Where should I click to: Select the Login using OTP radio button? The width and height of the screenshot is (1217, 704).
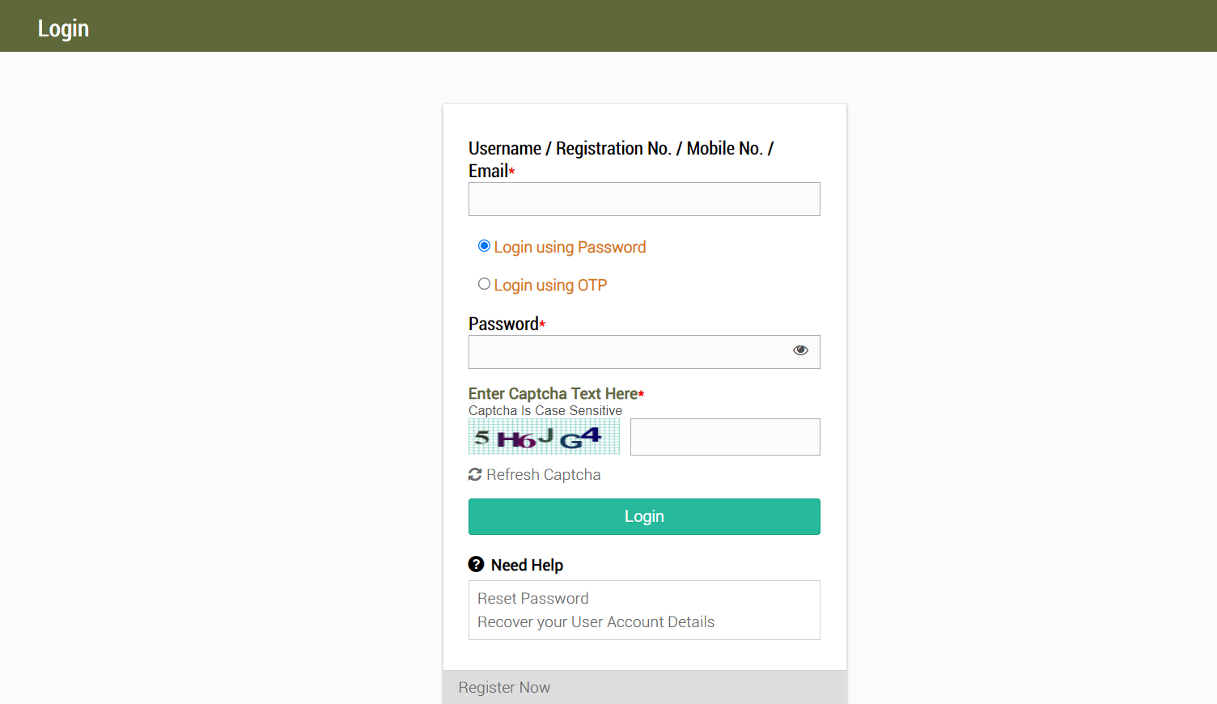(484, 284)
